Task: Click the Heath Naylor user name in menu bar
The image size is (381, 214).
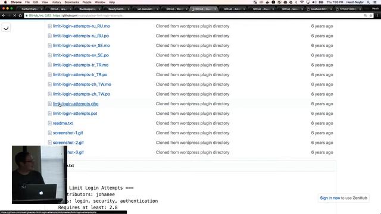Action: tap(355, 2)
